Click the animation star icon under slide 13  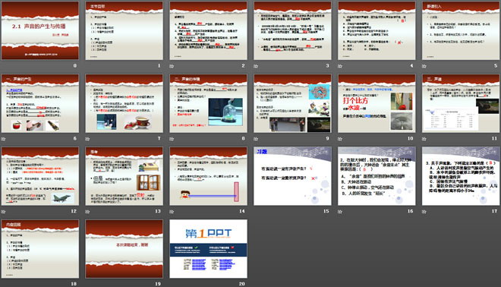click(x=87, y=212)
